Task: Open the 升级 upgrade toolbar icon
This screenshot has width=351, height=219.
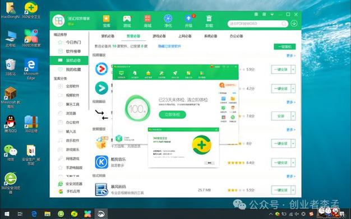Action: pos(189,21)
